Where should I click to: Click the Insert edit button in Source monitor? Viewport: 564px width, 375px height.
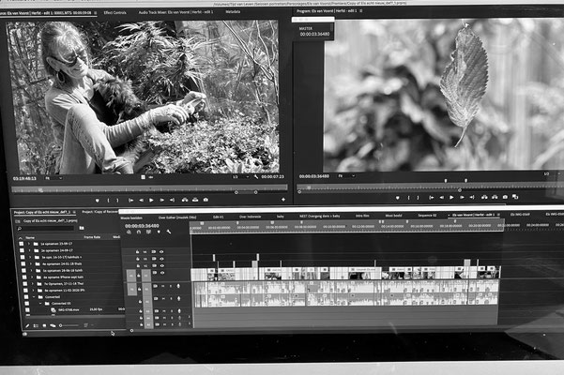pos(185,200)
